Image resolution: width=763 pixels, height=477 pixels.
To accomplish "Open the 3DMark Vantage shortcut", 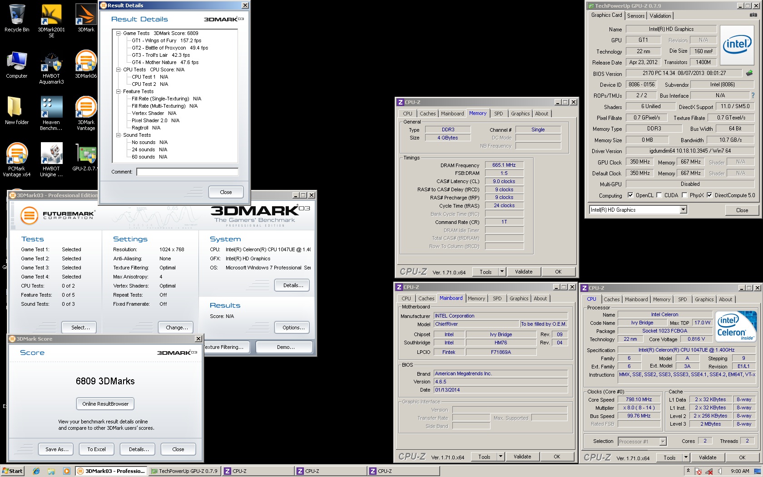I will coord(86,114).
